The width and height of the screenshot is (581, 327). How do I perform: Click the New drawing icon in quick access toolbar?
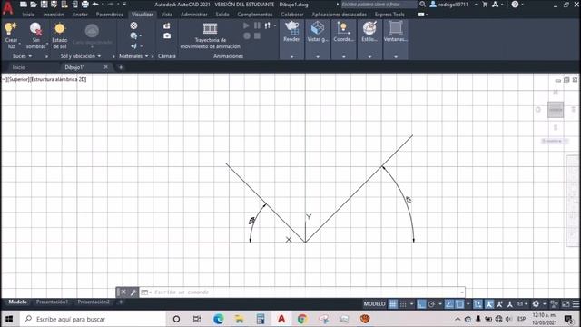(x=24, y=5)
